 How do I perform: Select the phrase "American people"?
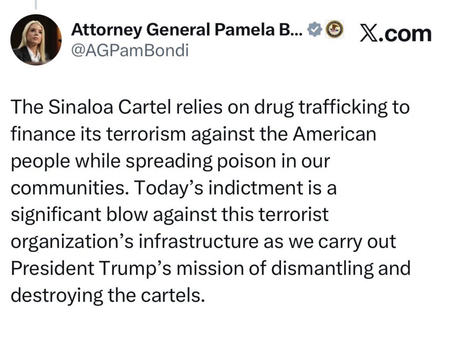tap(335, 134)
